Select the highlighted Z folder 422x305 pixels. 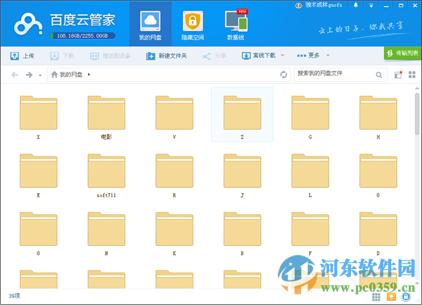pos(242,115)
